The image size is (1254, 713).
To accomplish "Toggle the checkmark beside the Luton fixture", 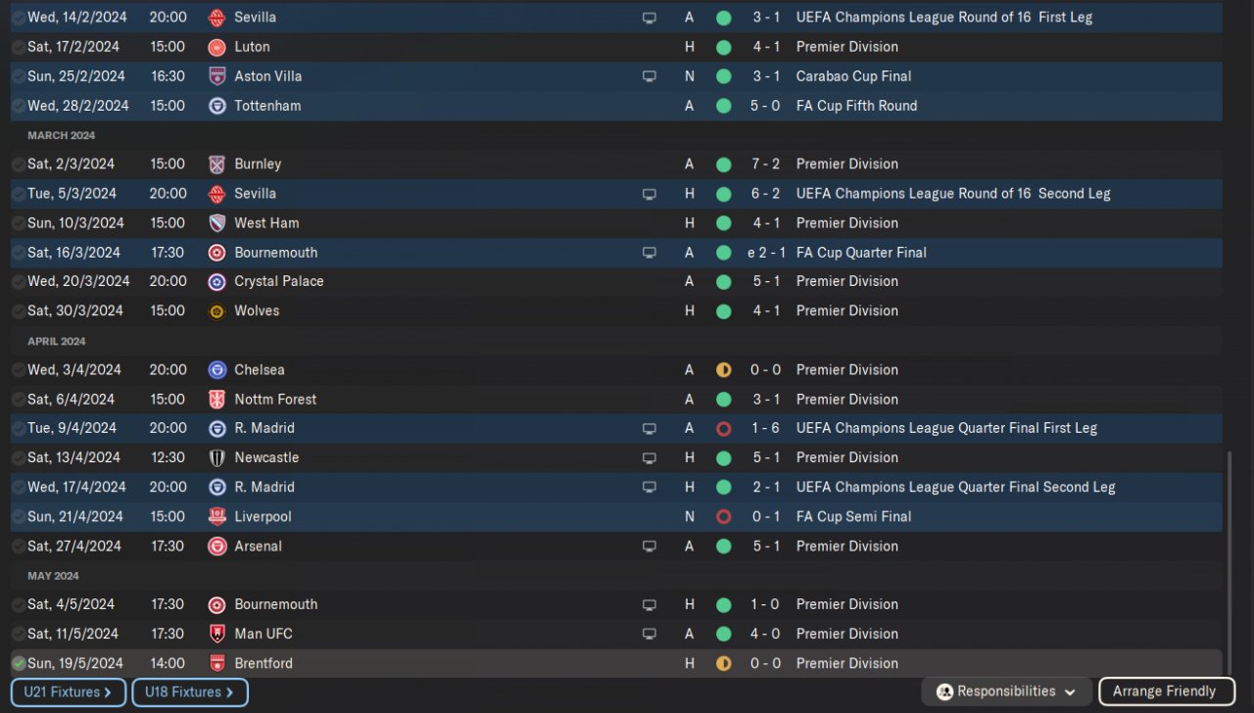I will pos(19,47).
